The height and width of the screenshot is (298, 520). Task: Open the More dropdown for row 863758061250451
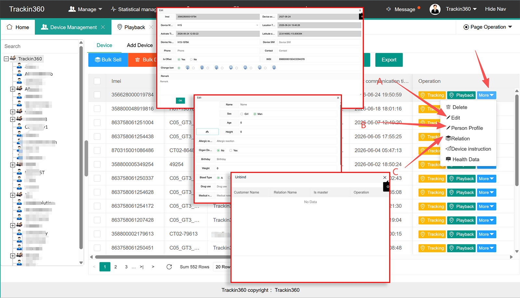487,248
